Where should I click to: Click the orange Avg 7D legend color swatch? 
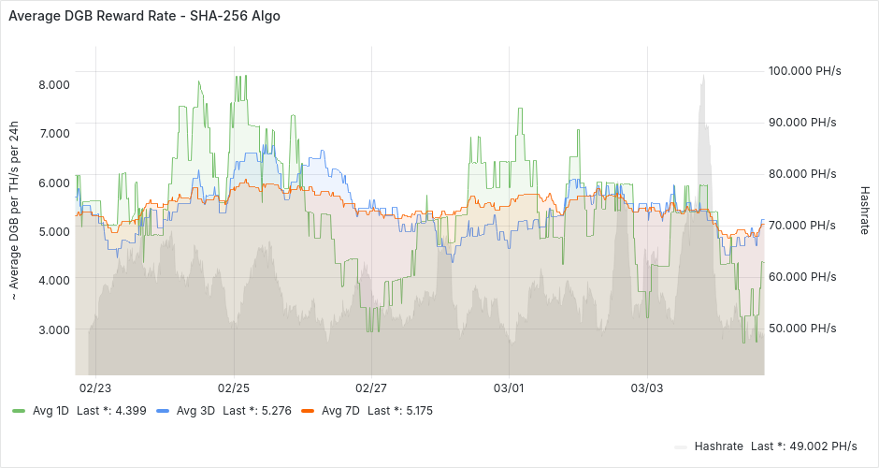click(x=308, y=411)
